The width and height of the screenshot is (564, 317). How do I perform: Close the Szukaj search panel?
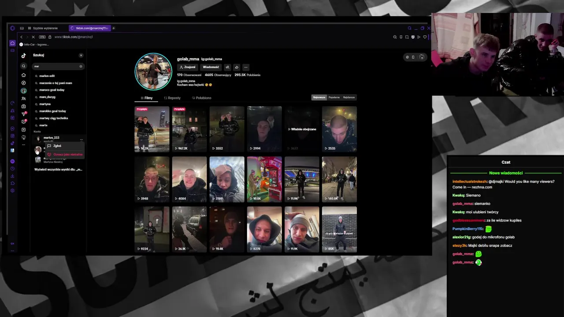pos(81,55)
